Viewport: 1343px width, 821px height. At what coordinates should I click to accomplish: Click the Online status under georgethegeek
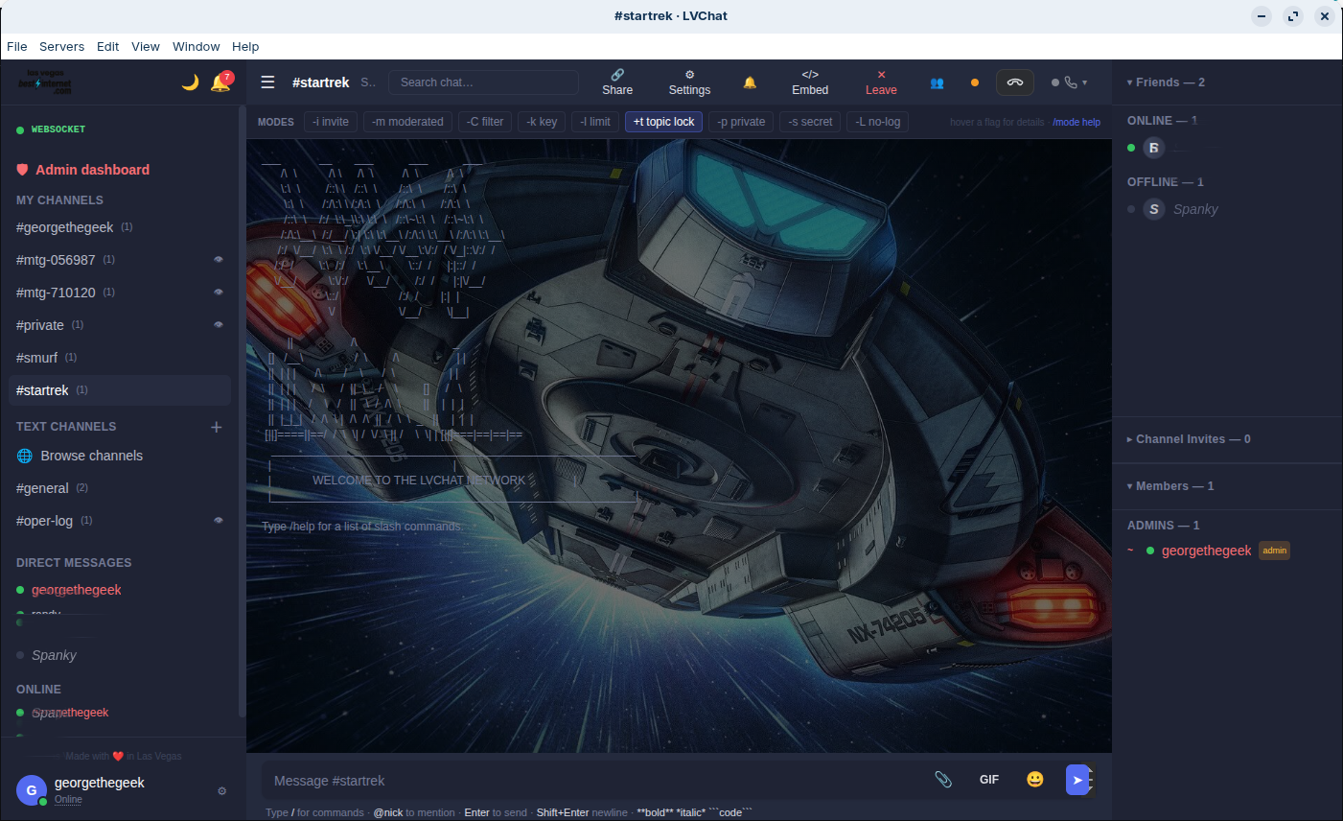point(68,799)
